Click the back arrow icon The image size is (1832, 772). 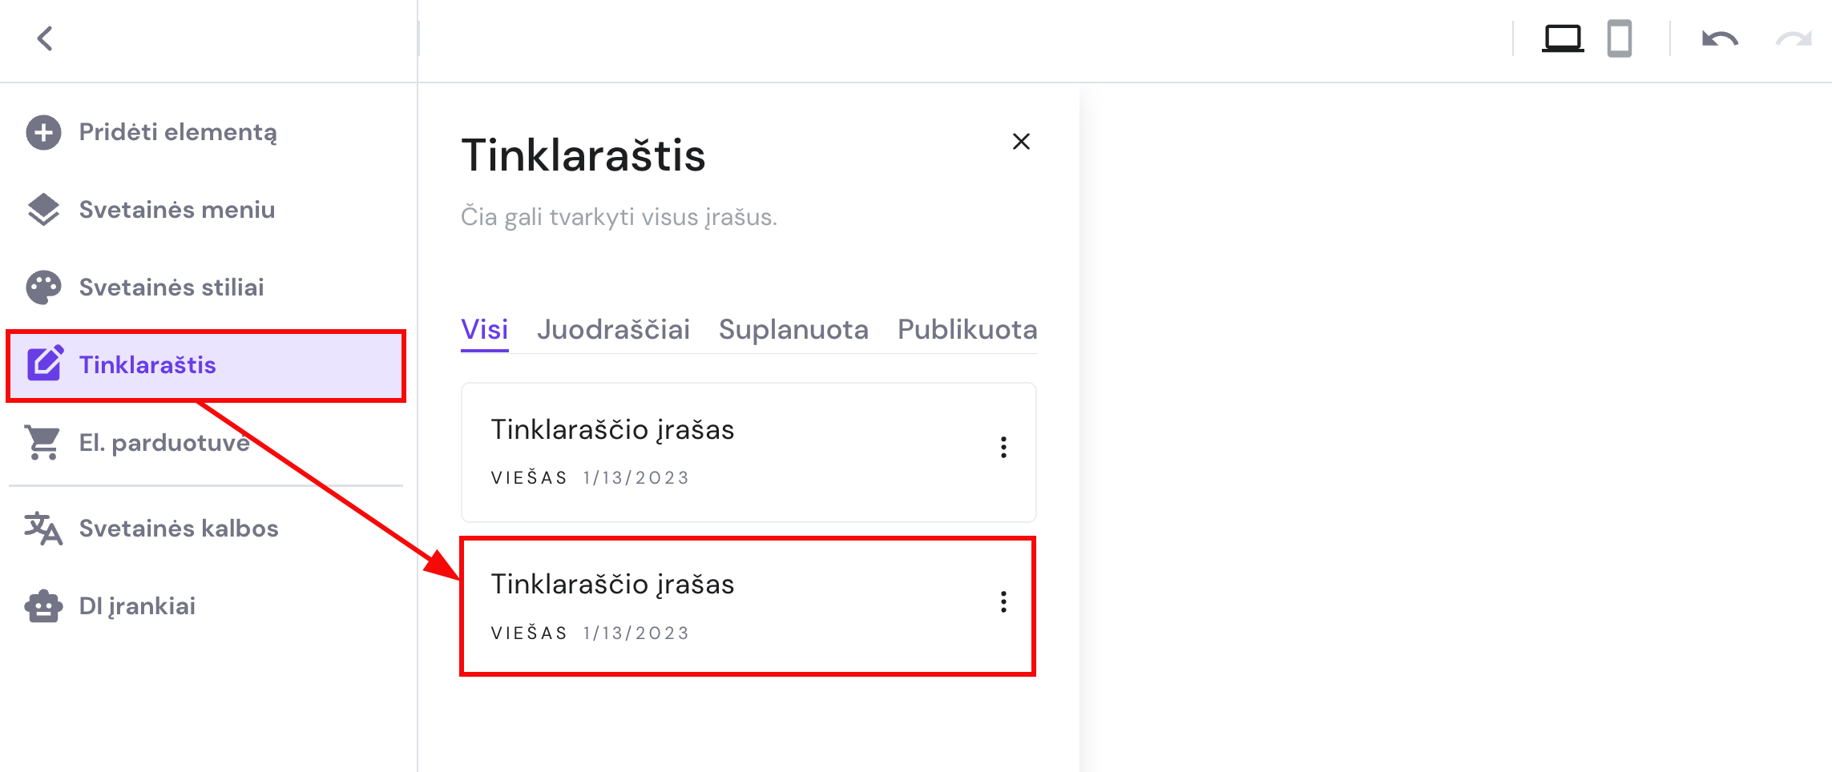point(45,38)
